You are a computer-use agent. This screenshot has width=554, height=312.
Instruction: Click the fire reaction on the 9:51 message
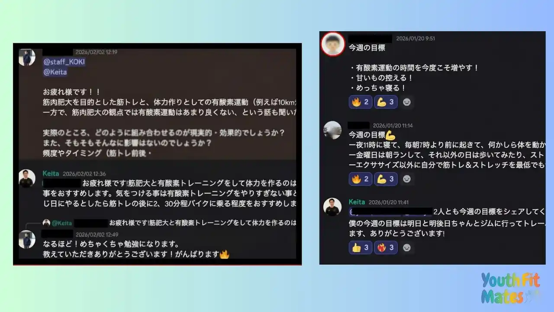(361, 102)
